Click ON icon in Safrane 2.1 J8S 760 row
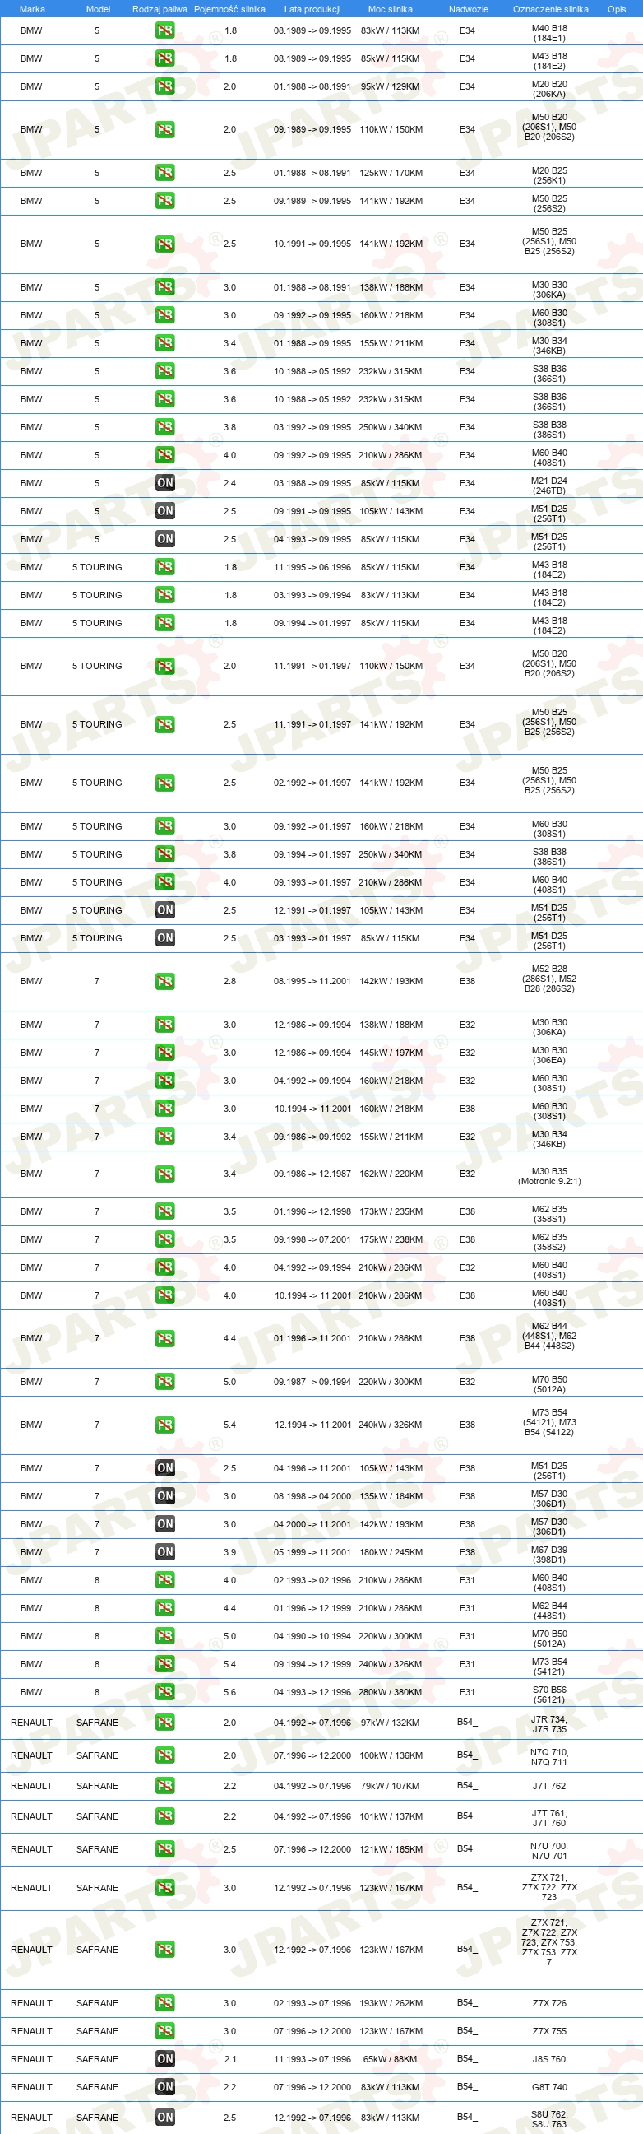643x2134 pixels. [x=164, y=2058]
